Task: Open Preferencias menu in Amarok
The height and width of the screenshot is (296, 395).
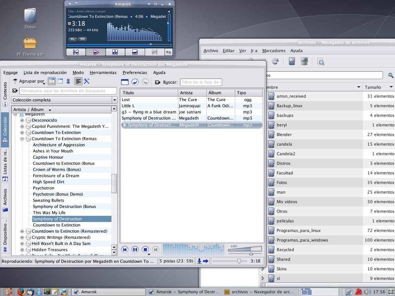Action: click(x=135, y=73)
